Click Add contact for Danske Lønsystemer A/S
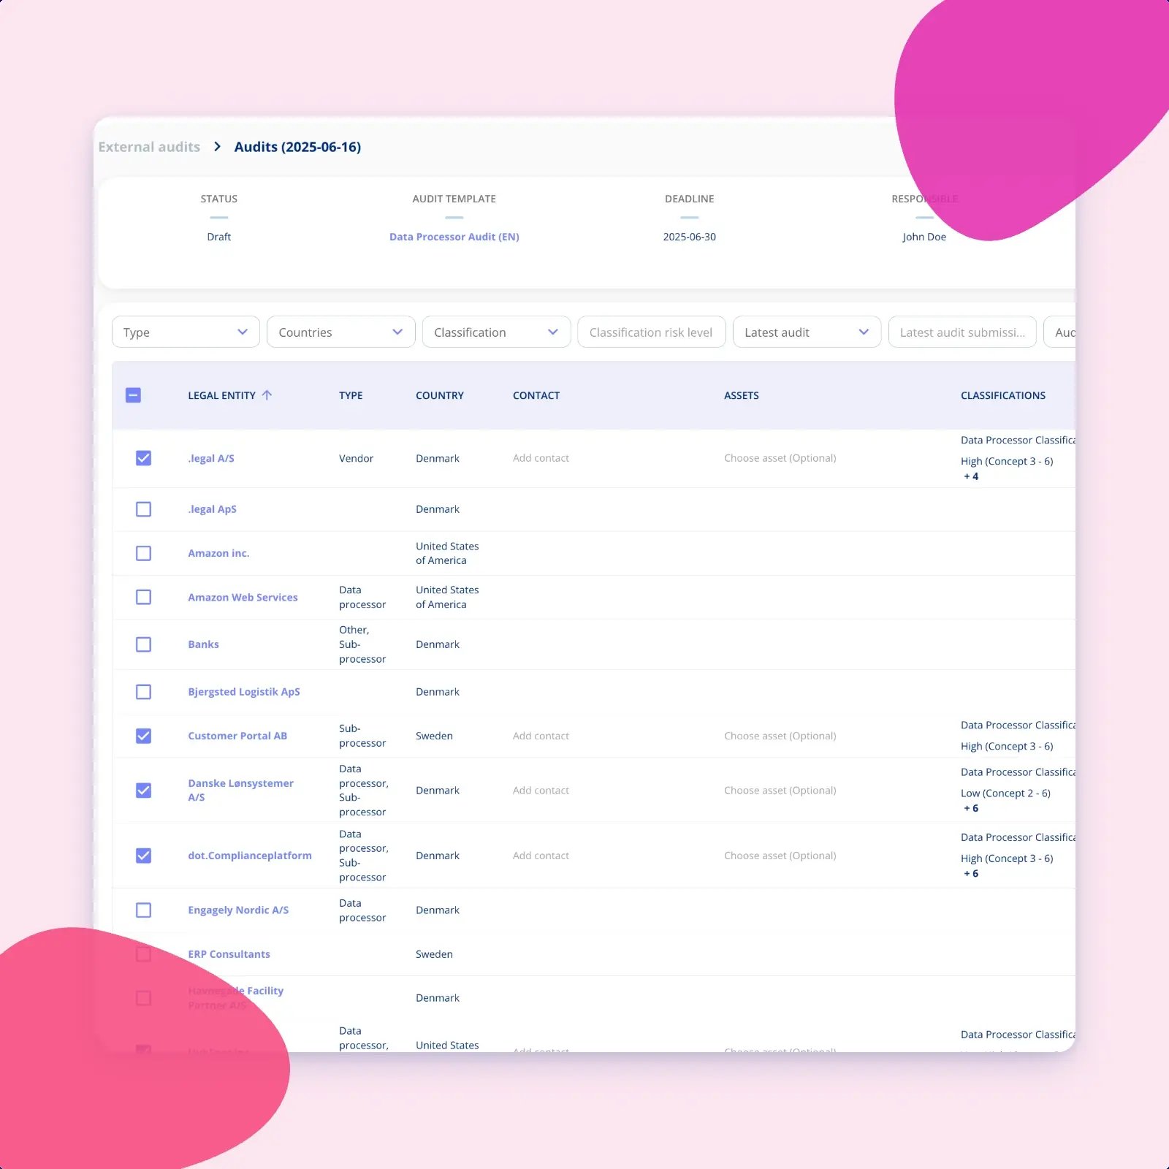The height and width of the screenshot is (1169, 1169). 541,791
